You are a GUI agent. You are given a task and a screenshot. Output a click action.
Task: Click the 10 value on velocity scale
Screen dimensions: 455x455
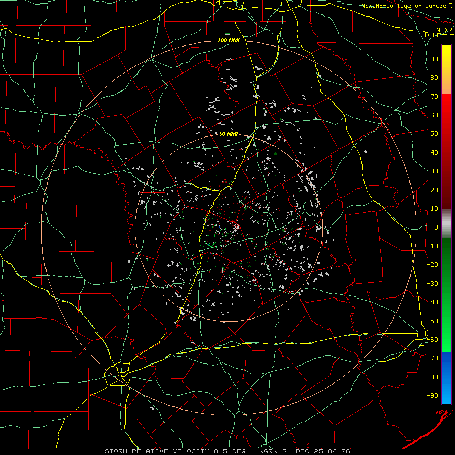click(x=434, y=209)
